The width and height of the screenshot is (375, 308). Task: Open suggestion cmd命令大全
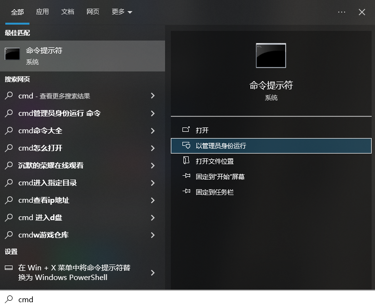point(83,131)
